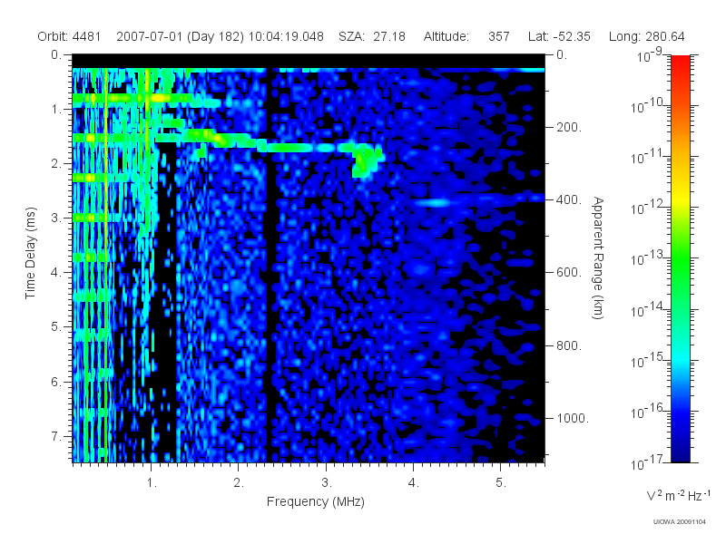Click time delay tick label '4.'
This screenshot has height=544, width=726.
pos(56,273)
